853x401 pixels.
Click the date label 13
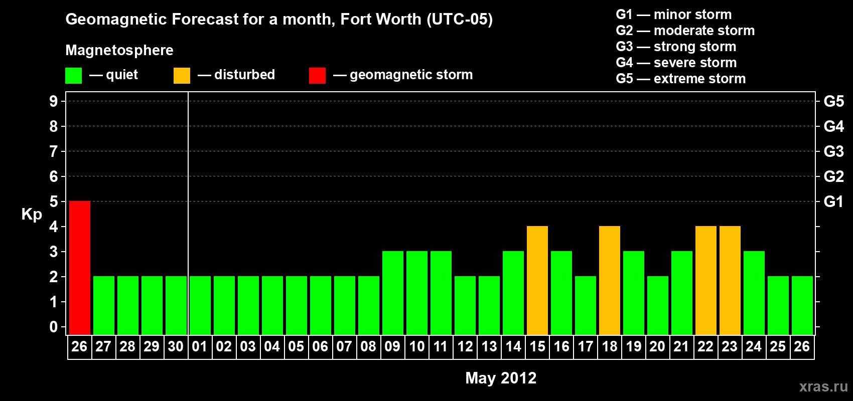(x=489, y=346)
